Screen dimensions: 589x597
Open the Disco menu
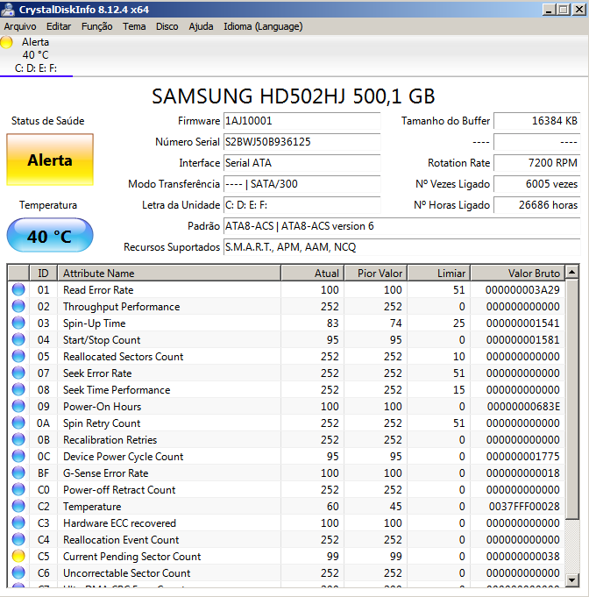(167, 26)
